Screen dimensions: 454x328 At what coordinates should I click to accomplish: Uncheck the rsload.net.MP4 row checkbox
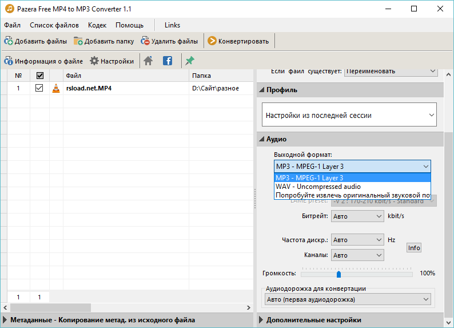pyautogui.click(x=39, y=88)
